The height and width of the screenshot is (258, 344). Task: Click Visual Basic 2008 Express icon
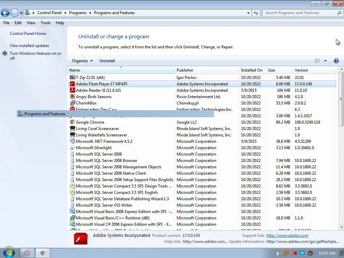73,211
